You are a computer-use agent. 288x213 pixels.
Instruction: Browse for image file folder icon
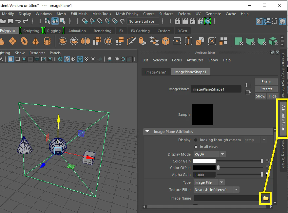pyautogui.click(x=266, y=198)
